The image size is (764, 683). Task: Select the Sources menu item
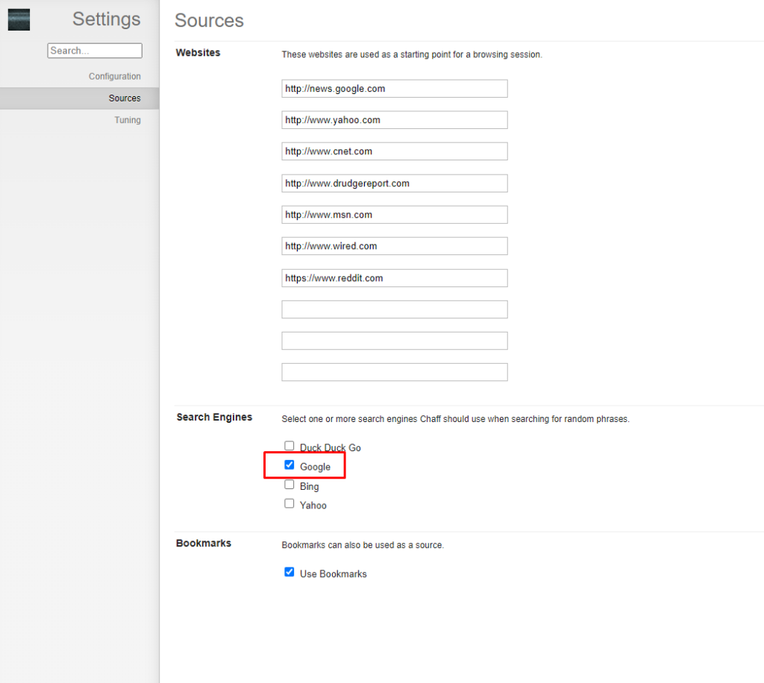(x=124, y=98)
